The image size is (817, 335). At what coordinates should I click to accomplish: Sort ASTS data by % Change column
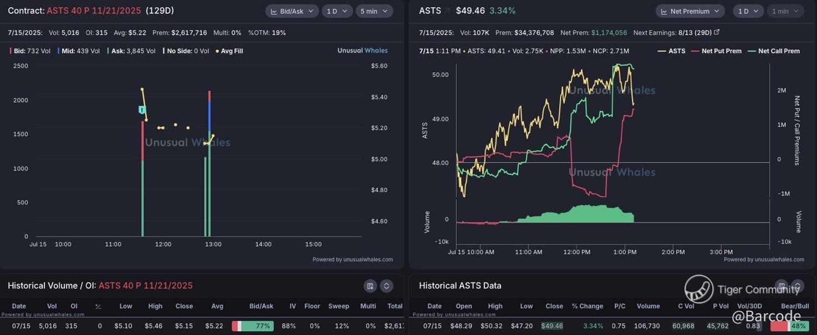588,306
